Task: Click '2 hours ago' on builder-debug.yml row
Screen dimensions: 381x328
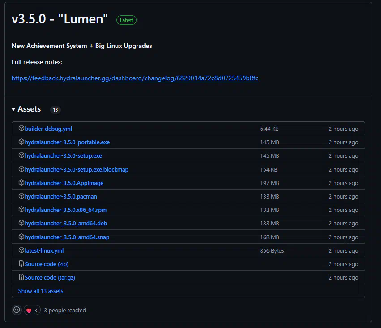Action: coord(343,129)
